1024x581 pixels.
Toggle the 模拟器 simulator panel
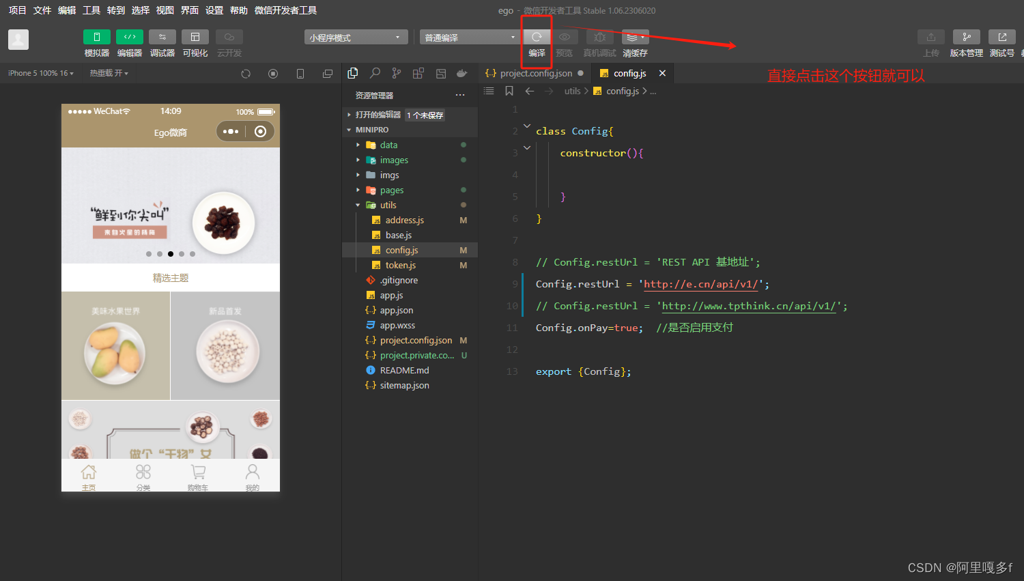[96, 38]
